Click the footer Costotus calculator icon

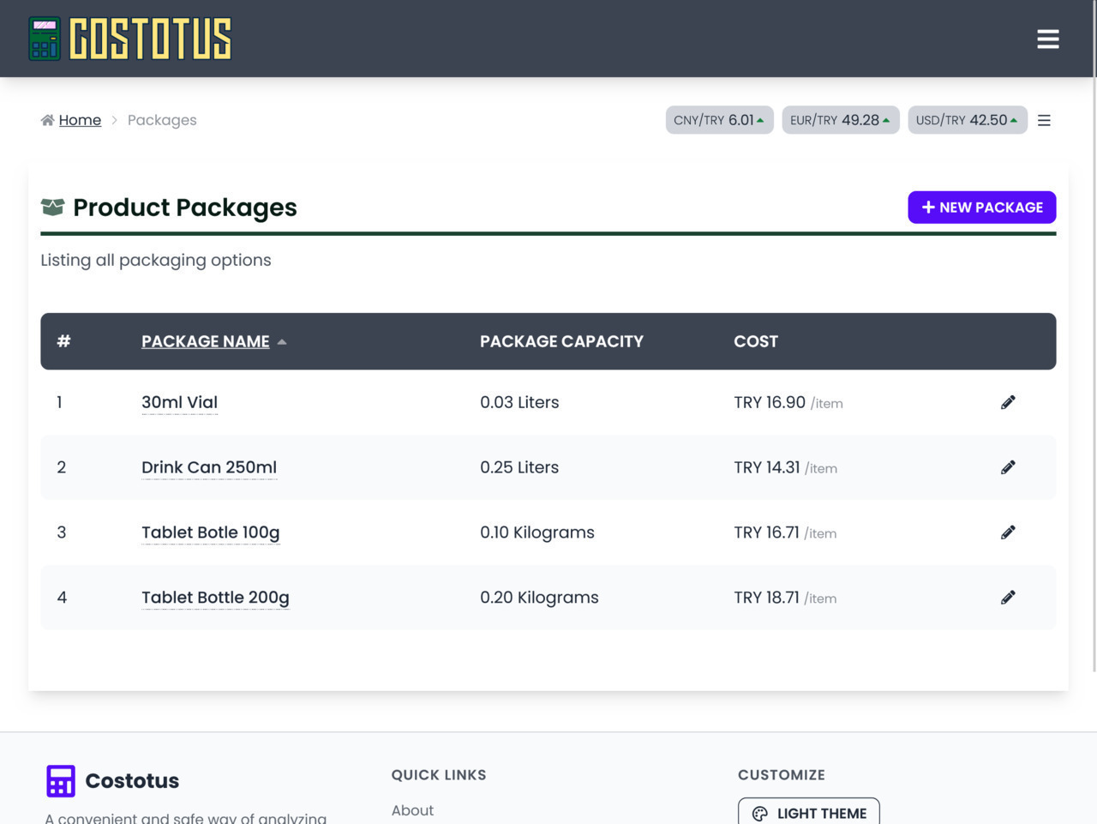click(61, 781)
